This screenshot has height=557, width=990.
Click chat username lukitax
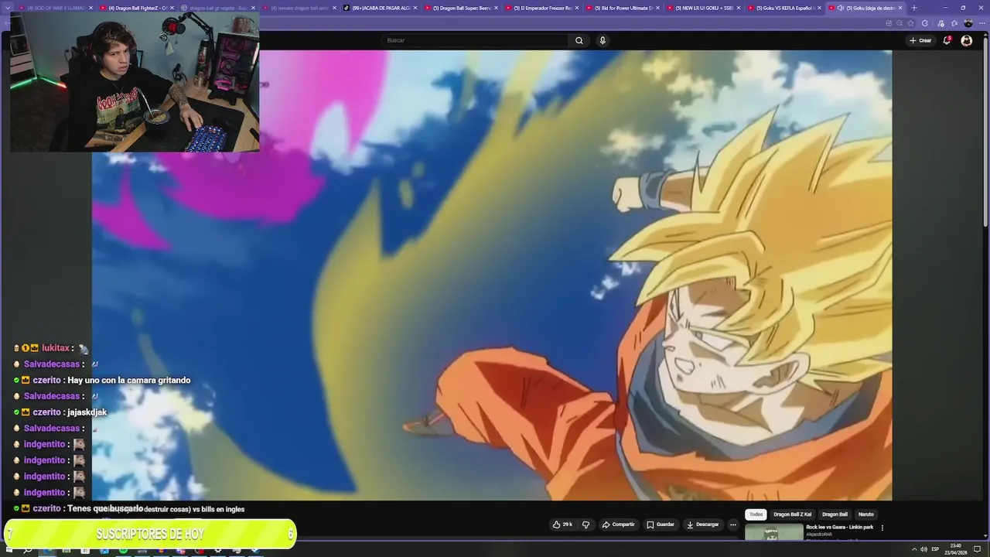click(56, 348)
